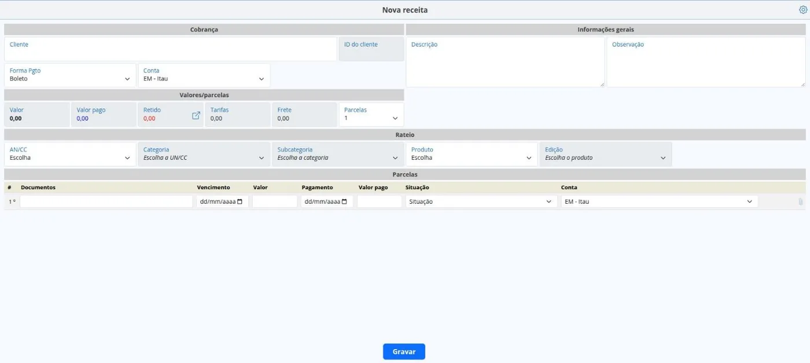The width and height of the screenshot is (810, 363).
Task: Click the Pagamento date field
Action: 327,201
